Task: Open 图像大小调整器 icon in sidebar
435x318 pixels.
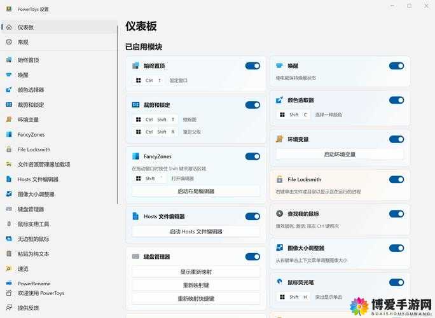Action: (9, 194)
